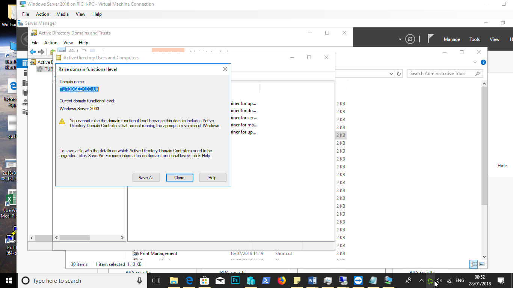Screen dimensions: 513x288
Task: Switch to details view using status bar icon
Action: pyautogui.click(x=474, y=264)
